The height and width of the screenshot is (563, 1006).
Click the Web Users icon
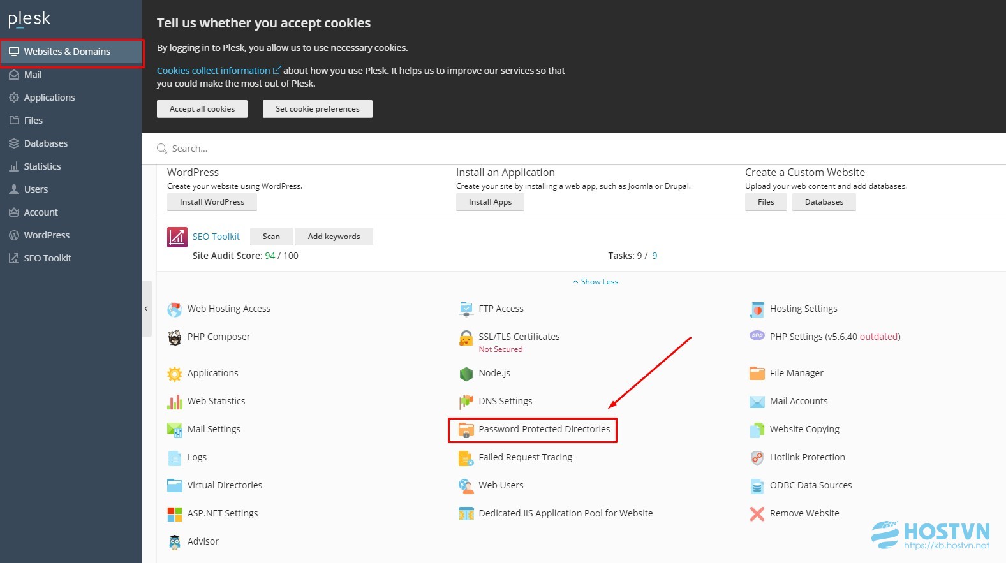point(466,486)
